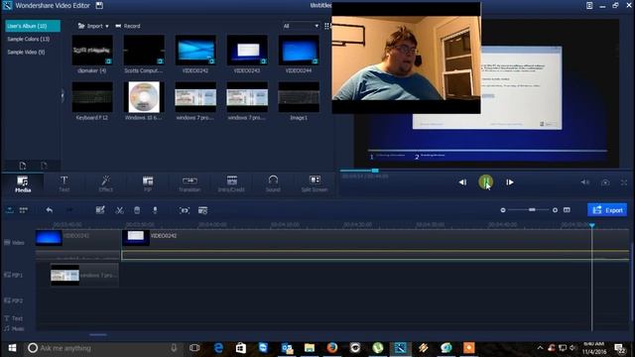
Task: Switch to timeline view icon
Action: point(9,210)
